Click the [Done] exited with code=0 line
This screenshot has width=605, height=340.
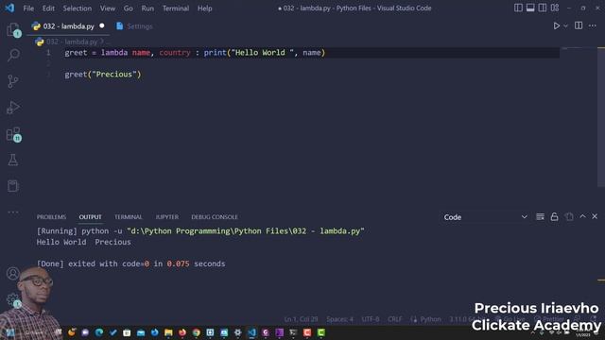pyautogui.click(x=130, y=263)
